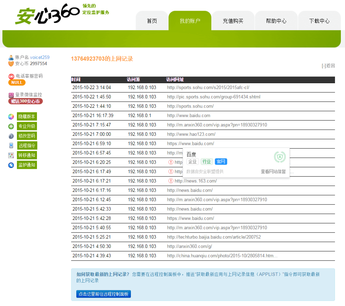The image size is (345, 306).
Task: Click the 时间 column header
Action: click(x=76, y=79)
